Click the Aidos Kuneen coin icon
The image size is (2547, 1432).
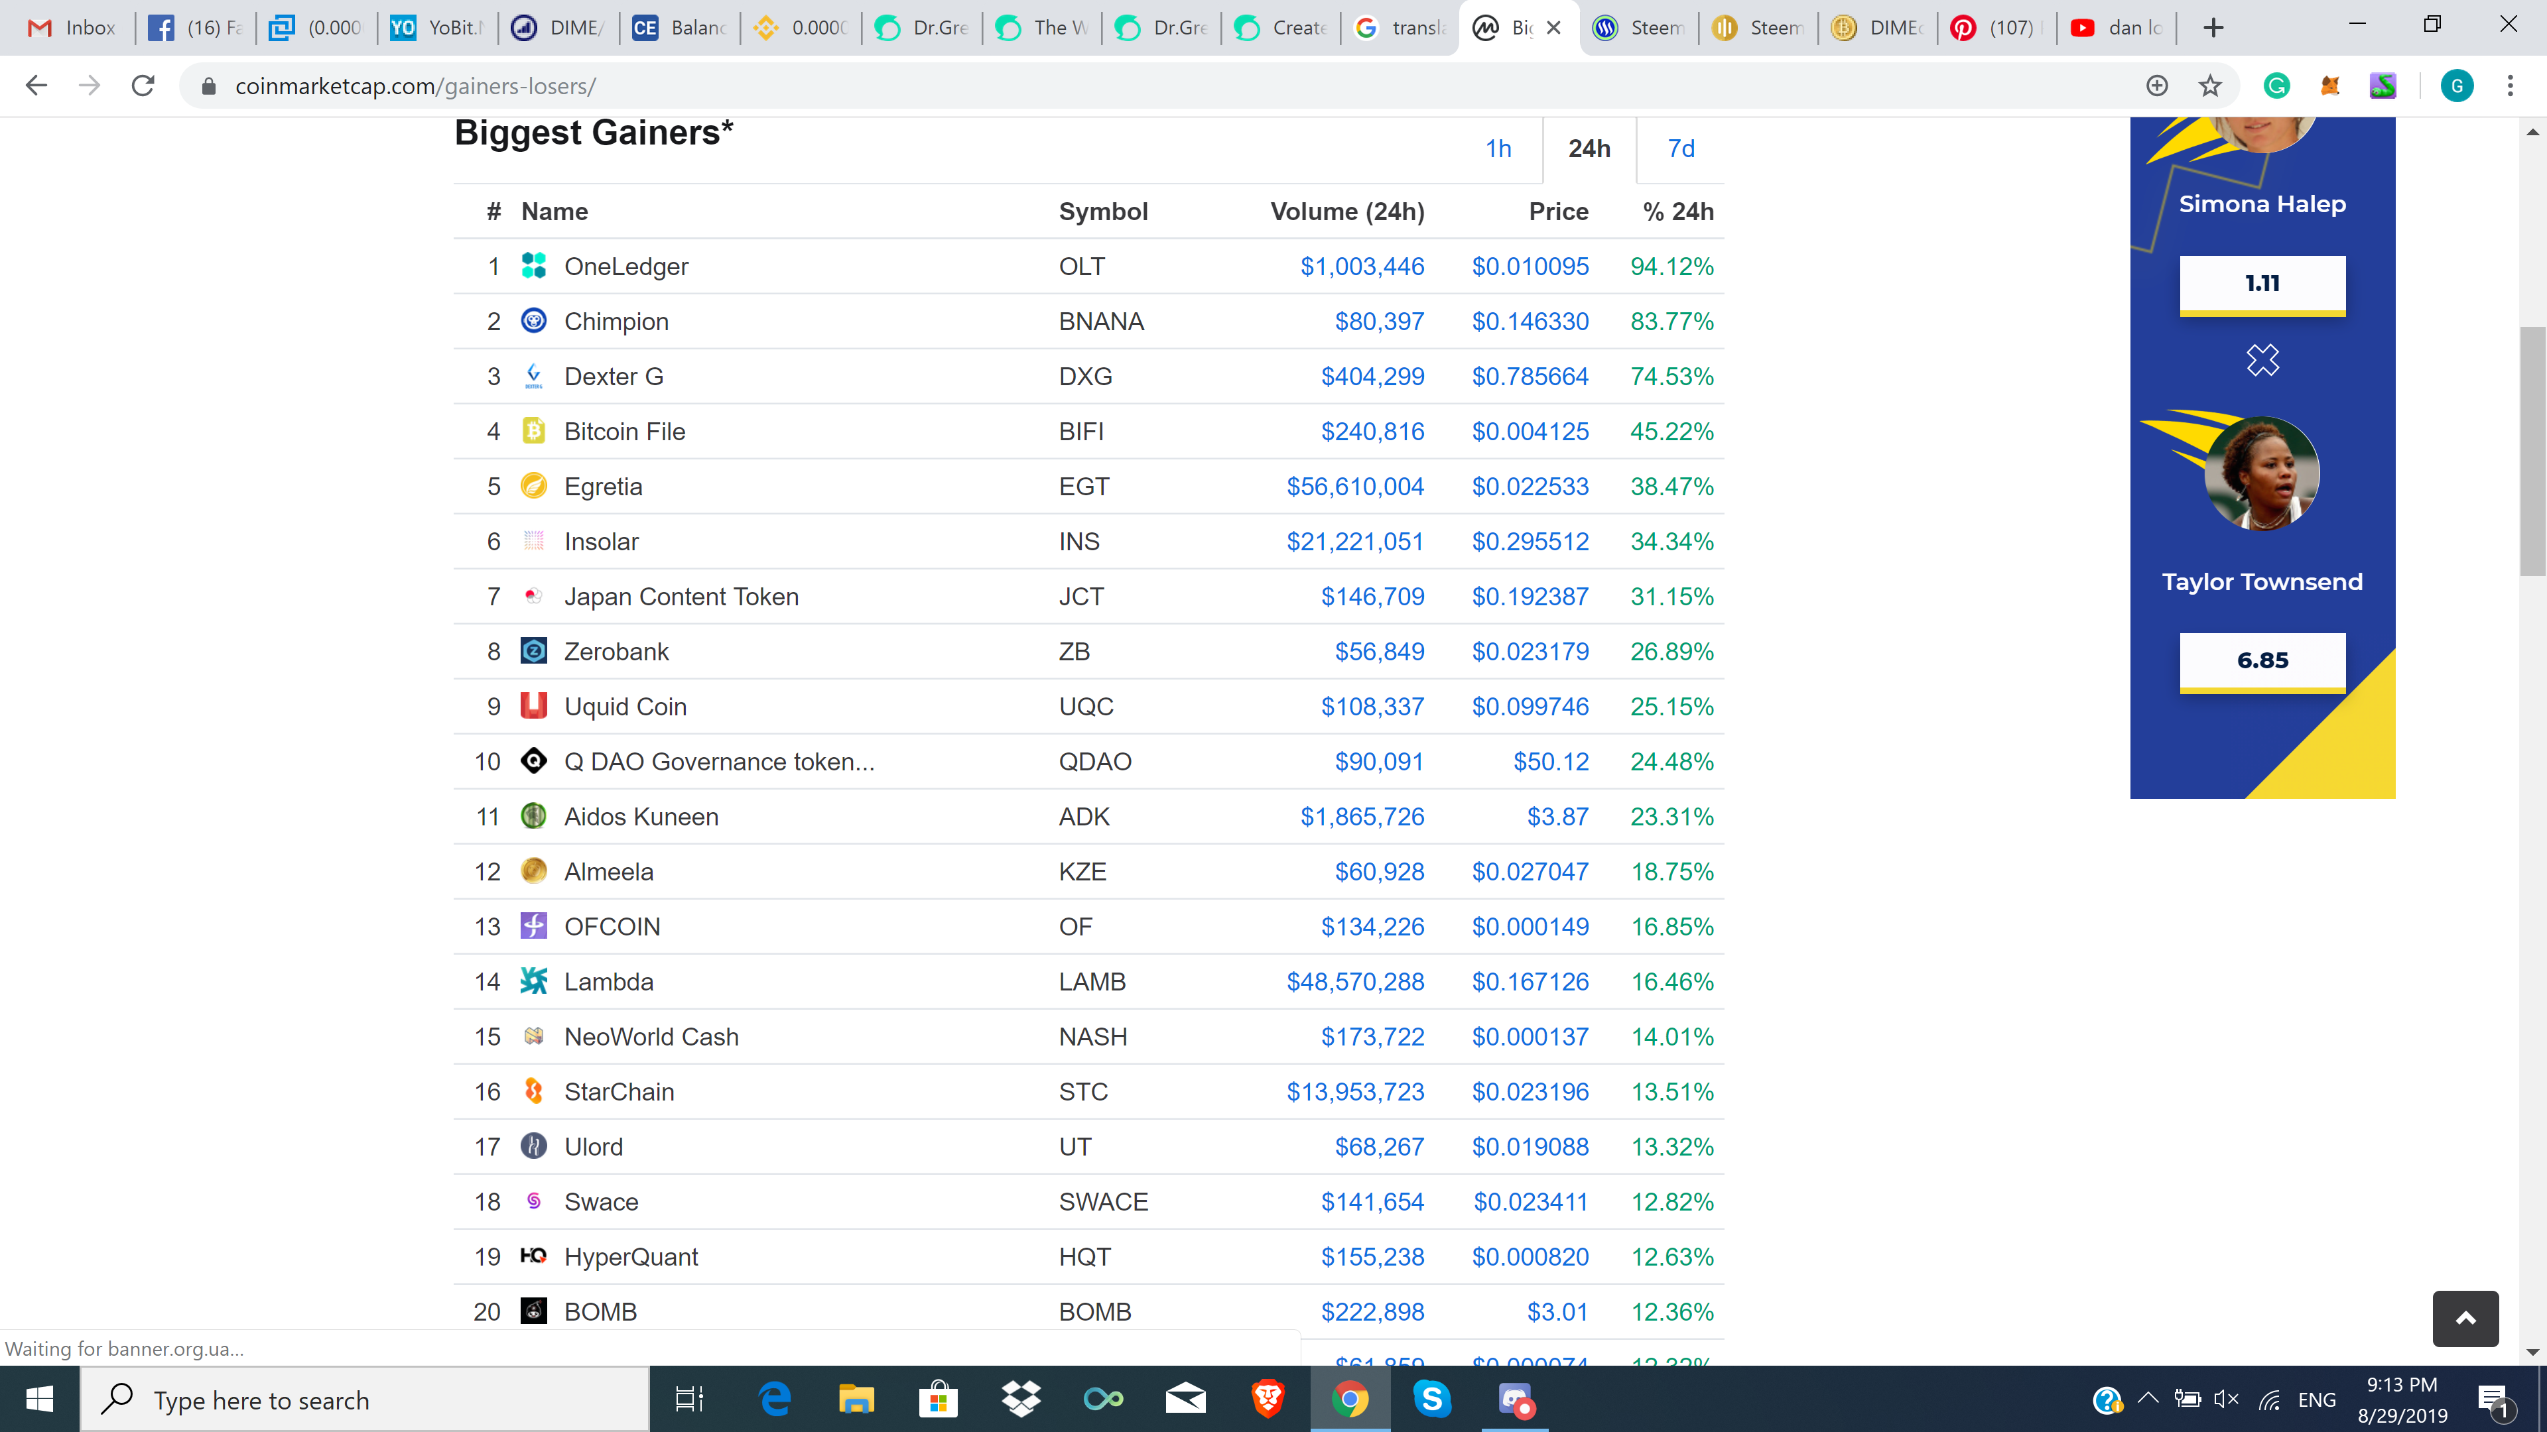(x=533, y=815)
